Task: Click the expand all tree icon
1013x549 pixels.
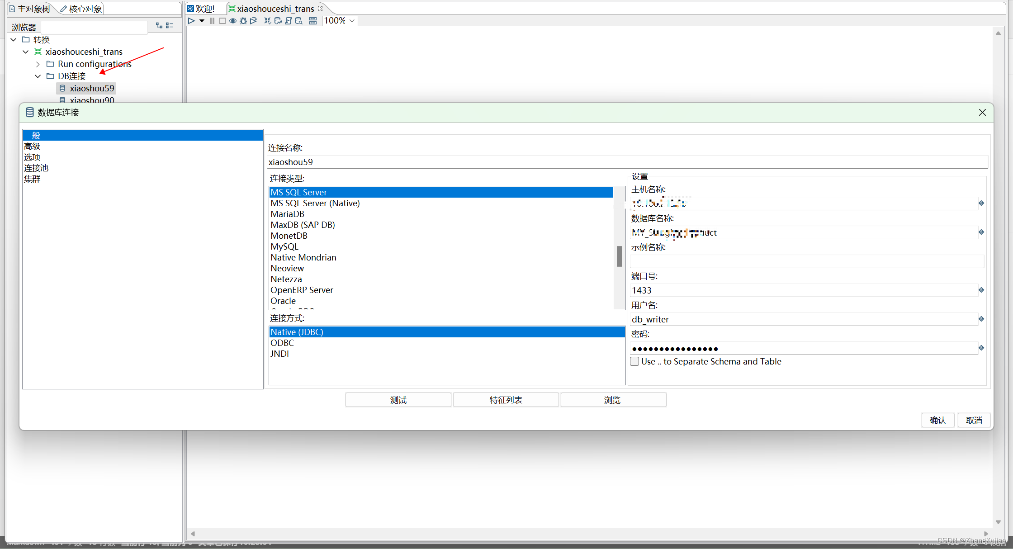Action: click(x=159, y=26)
